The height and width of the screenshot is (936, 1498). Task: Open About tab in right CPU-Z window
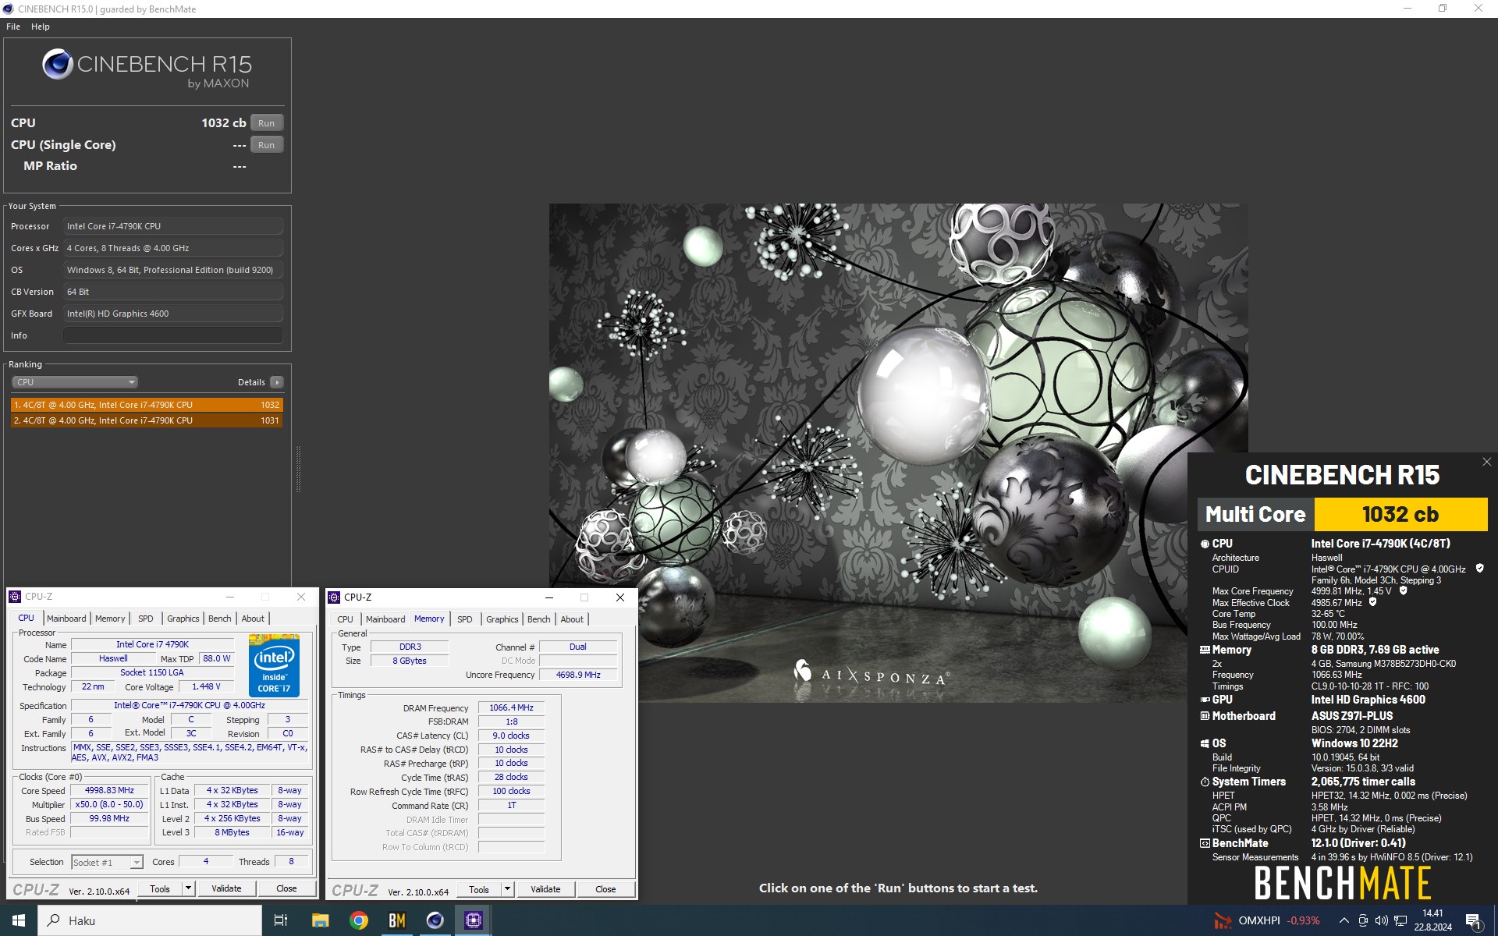(572, 619)
